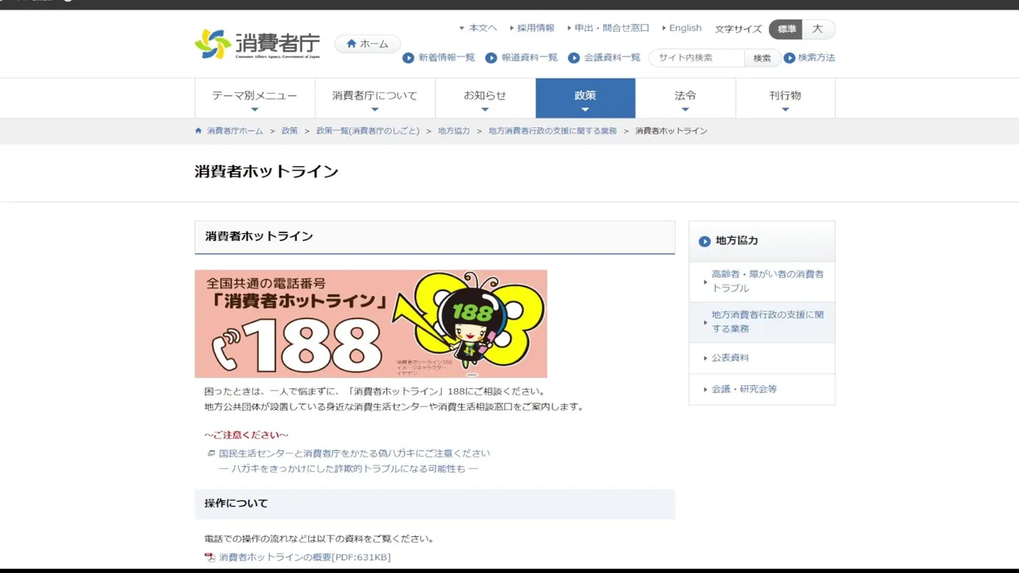Open 会議資料一覧 link
This screenshot has height=573, width=1019.
612,58
